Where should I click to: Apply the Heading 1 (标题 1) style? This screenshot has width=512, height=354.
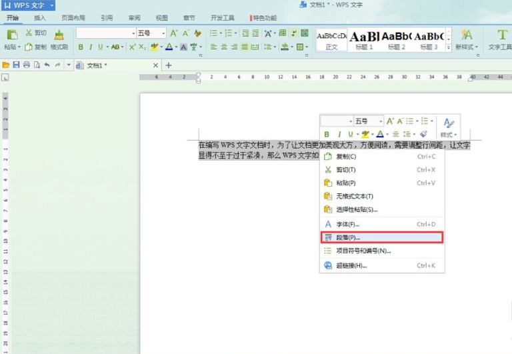pyautogui.click(x=364, y=40)
